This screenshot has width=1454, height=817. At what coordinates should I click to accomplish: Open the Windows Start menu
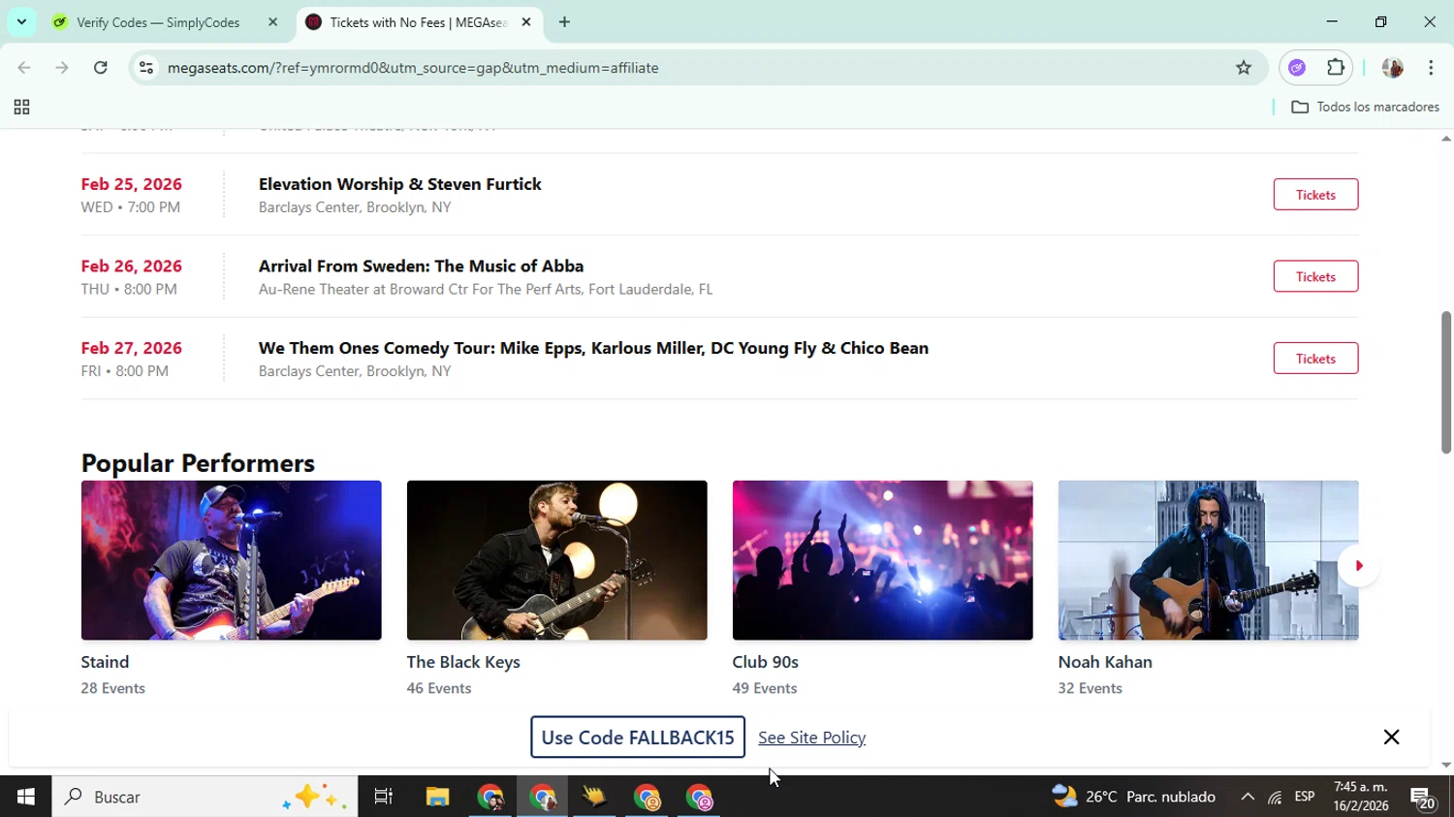(25, 797)
